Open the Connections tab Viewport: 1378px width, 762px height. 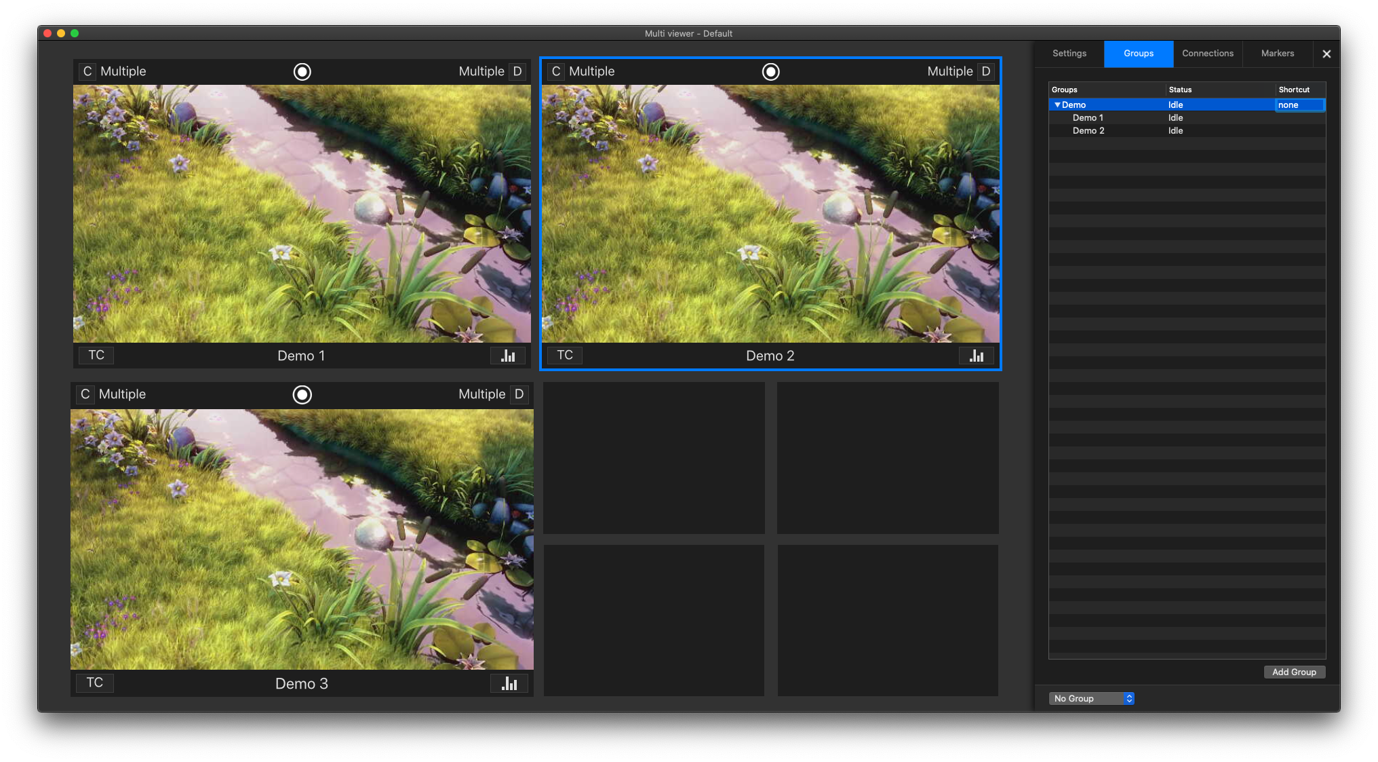pyautogui.click(x=1208, y=54)
